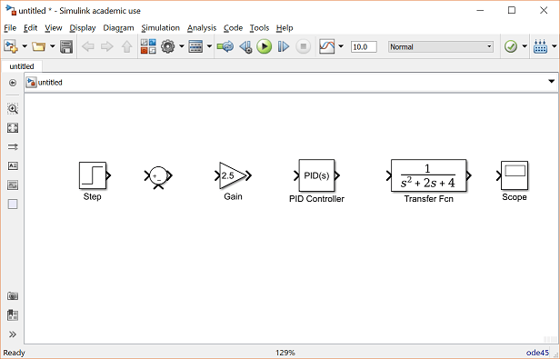The image size is (560, 359).
Task: Select the Annotation text palette icon
Action: (13, 165)
